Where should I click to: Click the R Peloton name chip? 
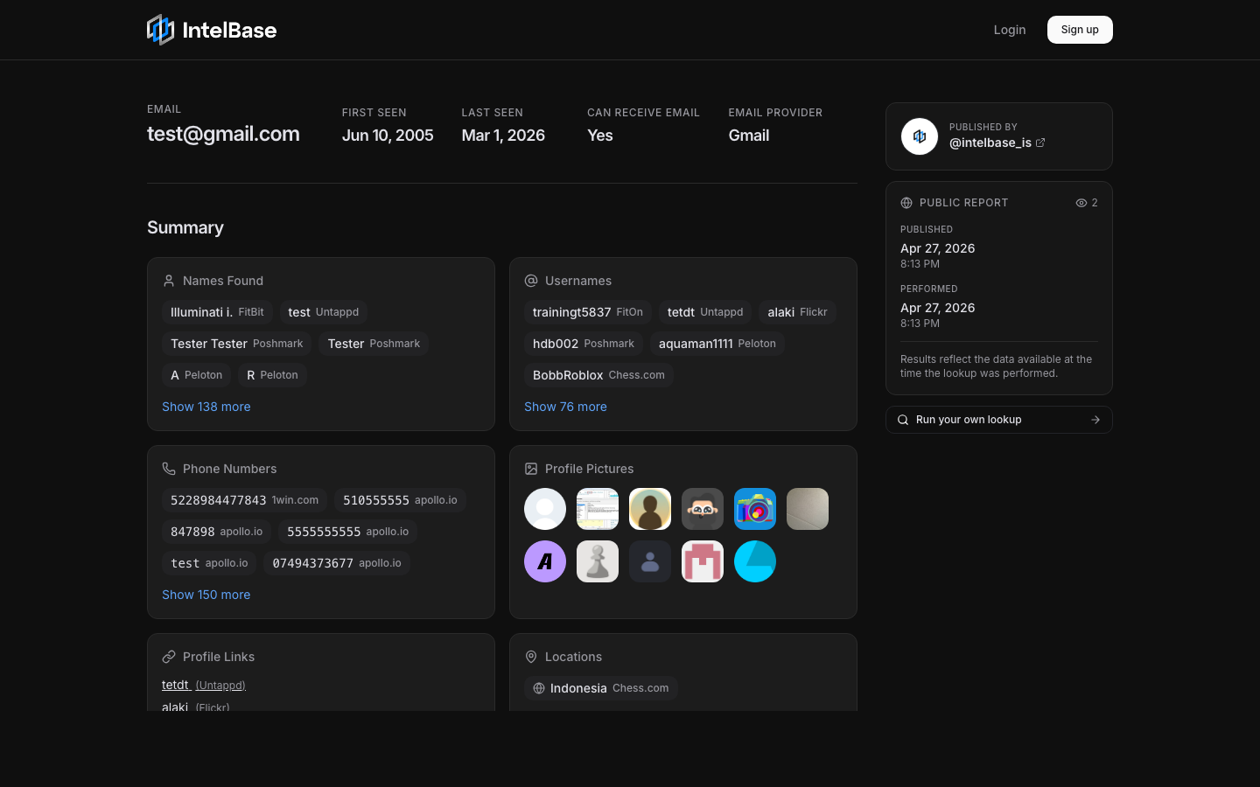[272, 375]
